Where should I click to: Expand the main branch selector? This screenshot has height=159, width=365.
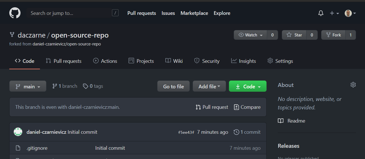tap(28, 86)
